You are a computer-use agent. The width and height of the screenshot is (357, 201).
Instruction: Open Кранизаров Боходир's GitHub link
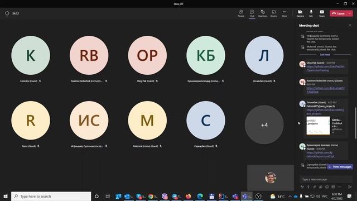(x=320, y=154)
